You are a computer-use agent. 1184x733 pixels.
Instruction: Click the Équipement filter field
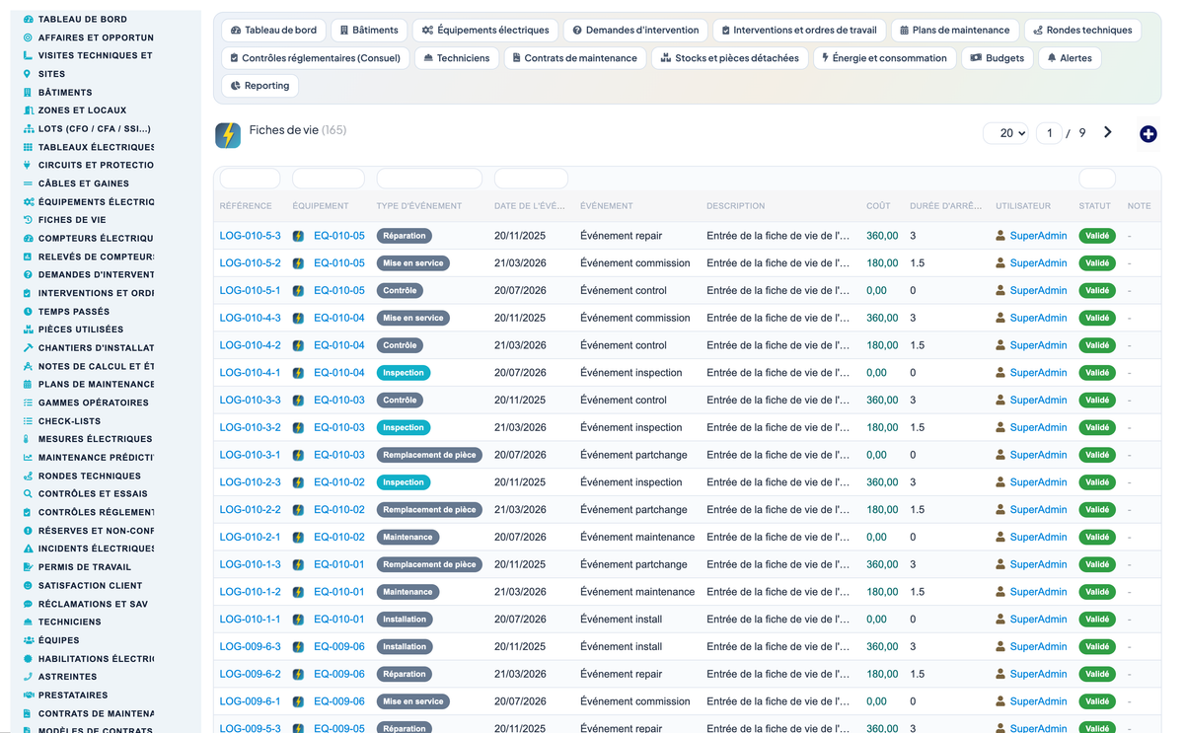tap(329, 179)
